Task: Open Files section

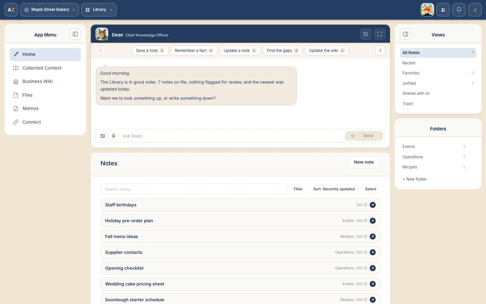Action: 45,95
